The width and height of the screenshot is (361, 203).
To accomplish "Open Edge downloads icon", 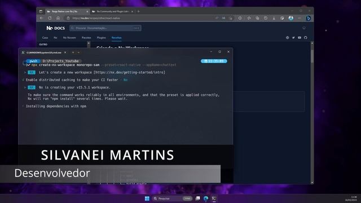I will (274, 18).
